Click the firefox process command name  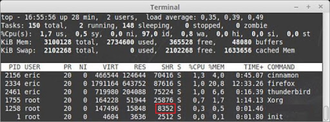281,84
